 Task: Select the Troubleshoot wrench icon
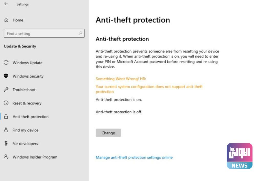6,90
